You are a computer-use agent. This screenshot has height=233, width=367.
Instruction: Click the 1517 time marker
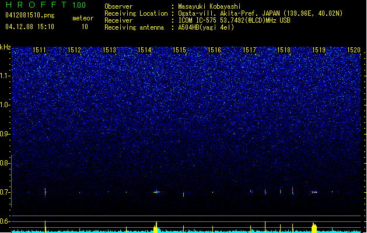249,50
